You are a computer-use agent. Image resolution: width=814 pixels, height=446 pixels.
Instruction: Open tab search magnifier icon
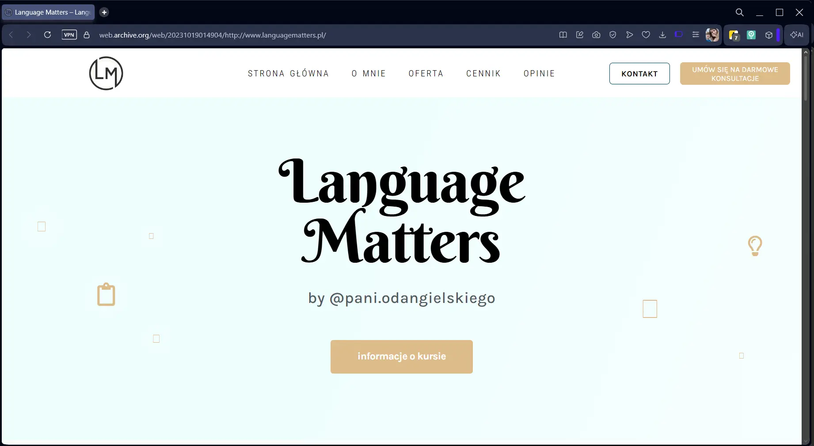(x=739, y=12)
